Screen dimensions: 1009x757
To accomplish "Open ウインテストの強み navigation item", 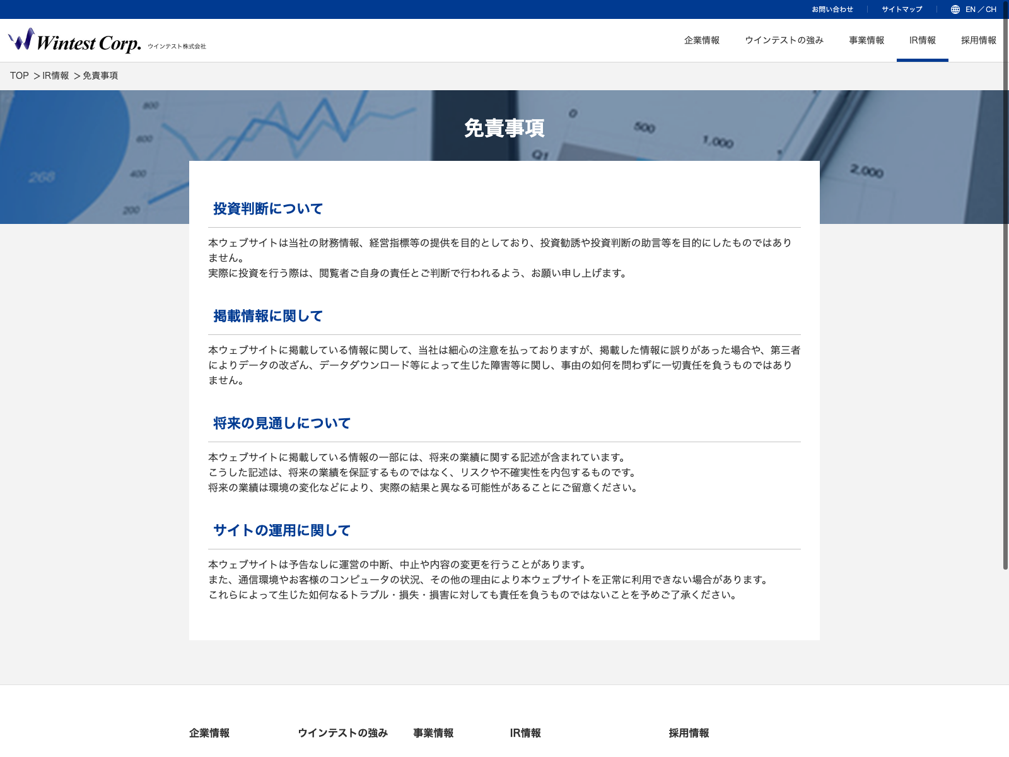I will pos(784,40).
